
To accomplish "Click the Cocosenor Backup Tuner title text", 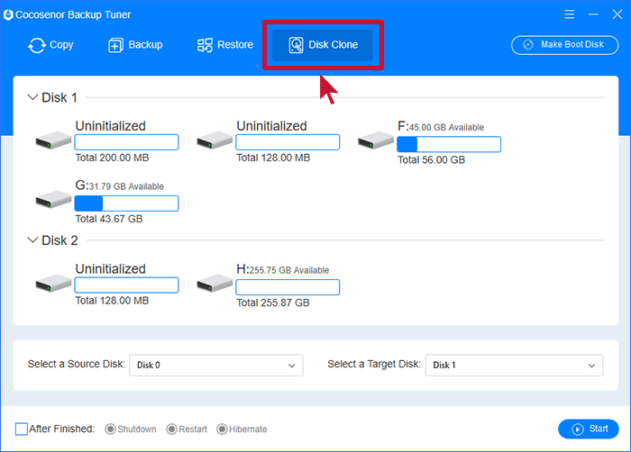I will (x=73, y=15).
